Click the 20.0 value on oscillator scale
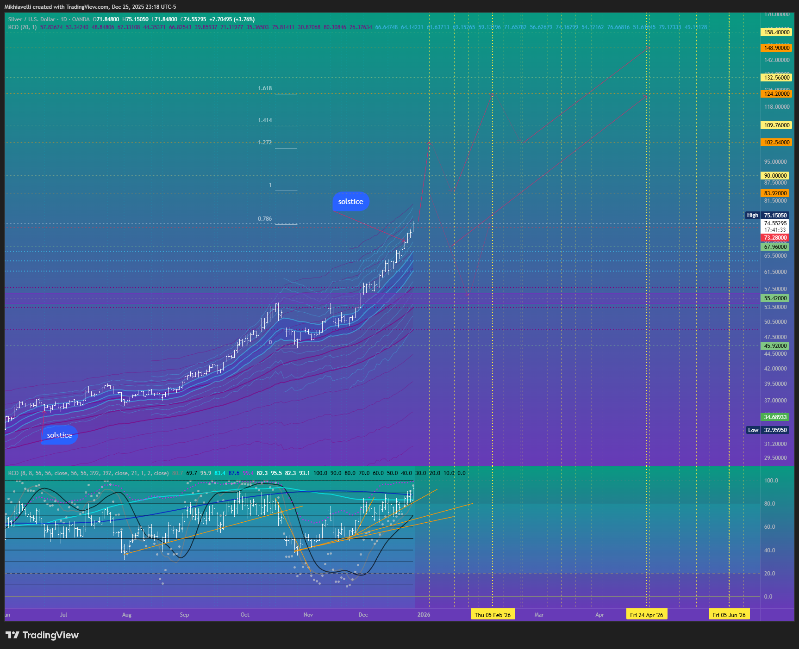 pos(769,574)
